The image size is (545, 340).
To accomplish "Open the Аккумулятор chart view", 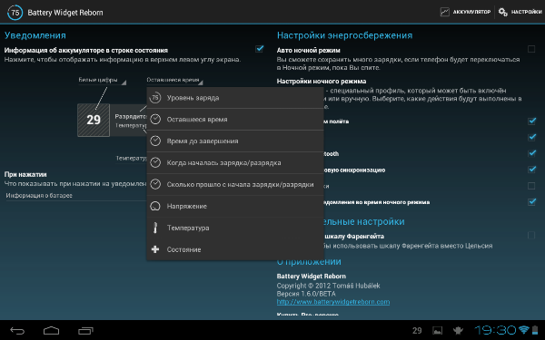I will point(465,12).
